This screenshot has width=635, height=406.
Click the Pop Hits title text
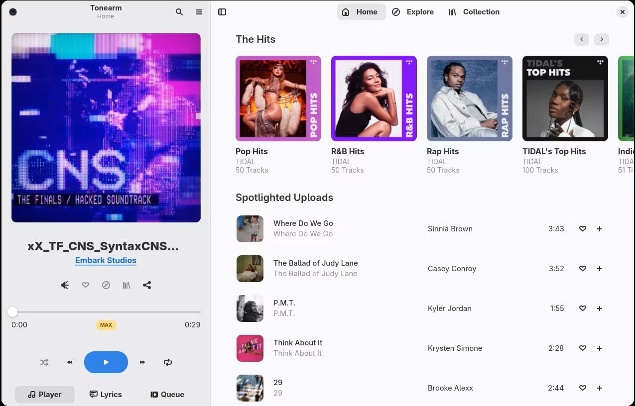click(x=252, y=151)
